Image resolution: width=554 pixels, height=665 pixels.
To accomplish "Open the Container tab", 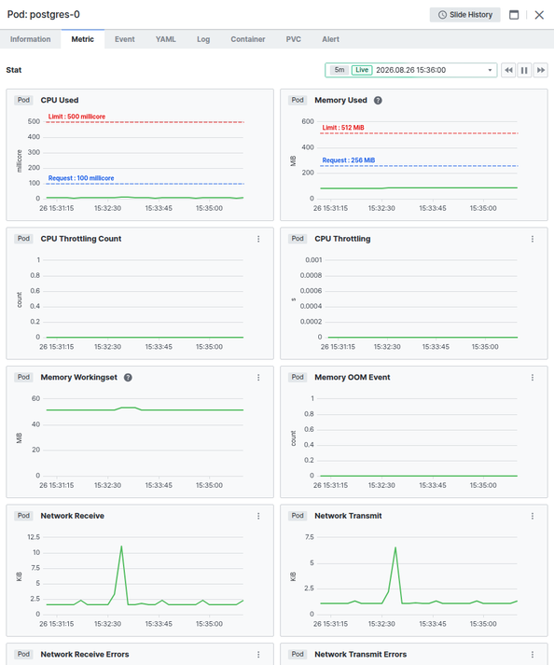I will pos(248,39).
